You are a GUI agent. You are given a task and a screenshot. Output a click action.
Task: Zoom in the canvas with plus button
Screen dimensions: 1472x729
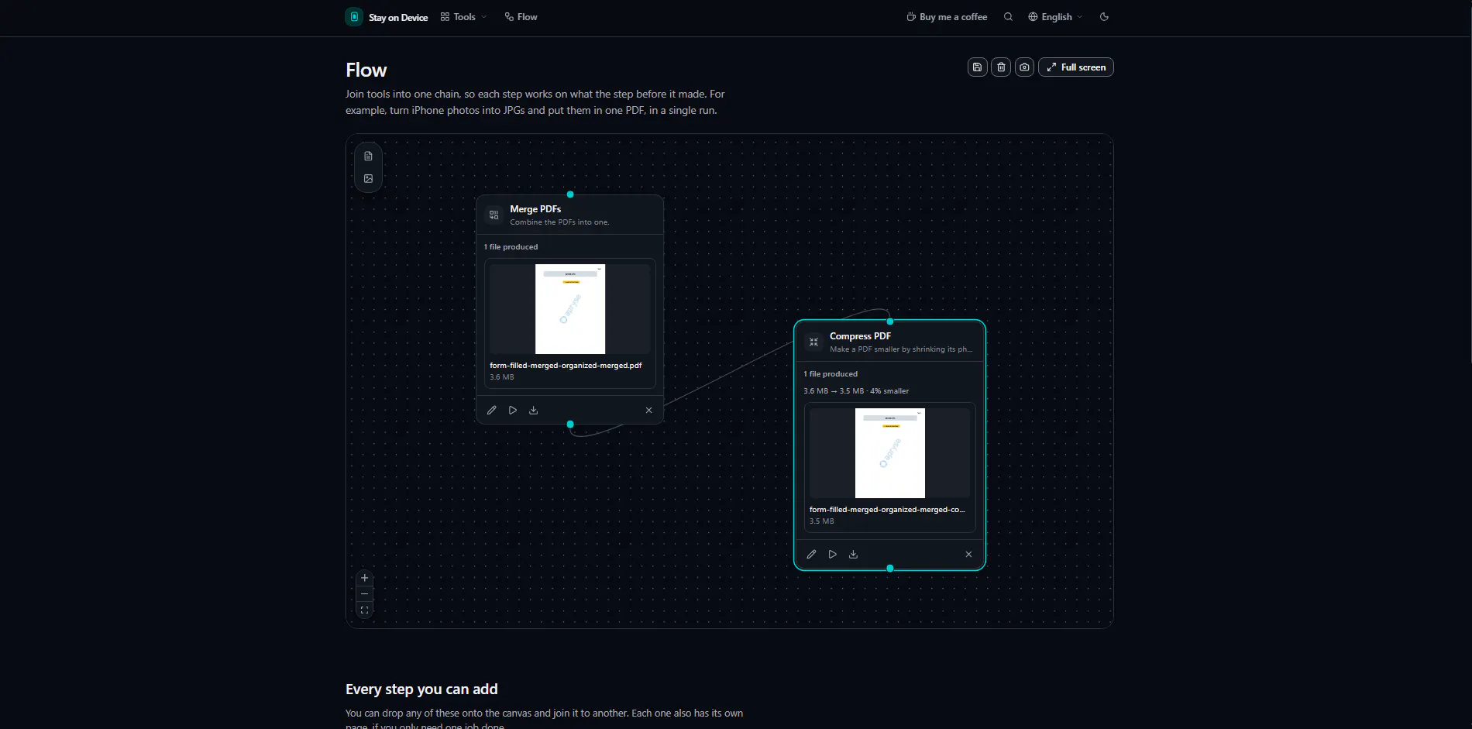(x=365, y=578)
